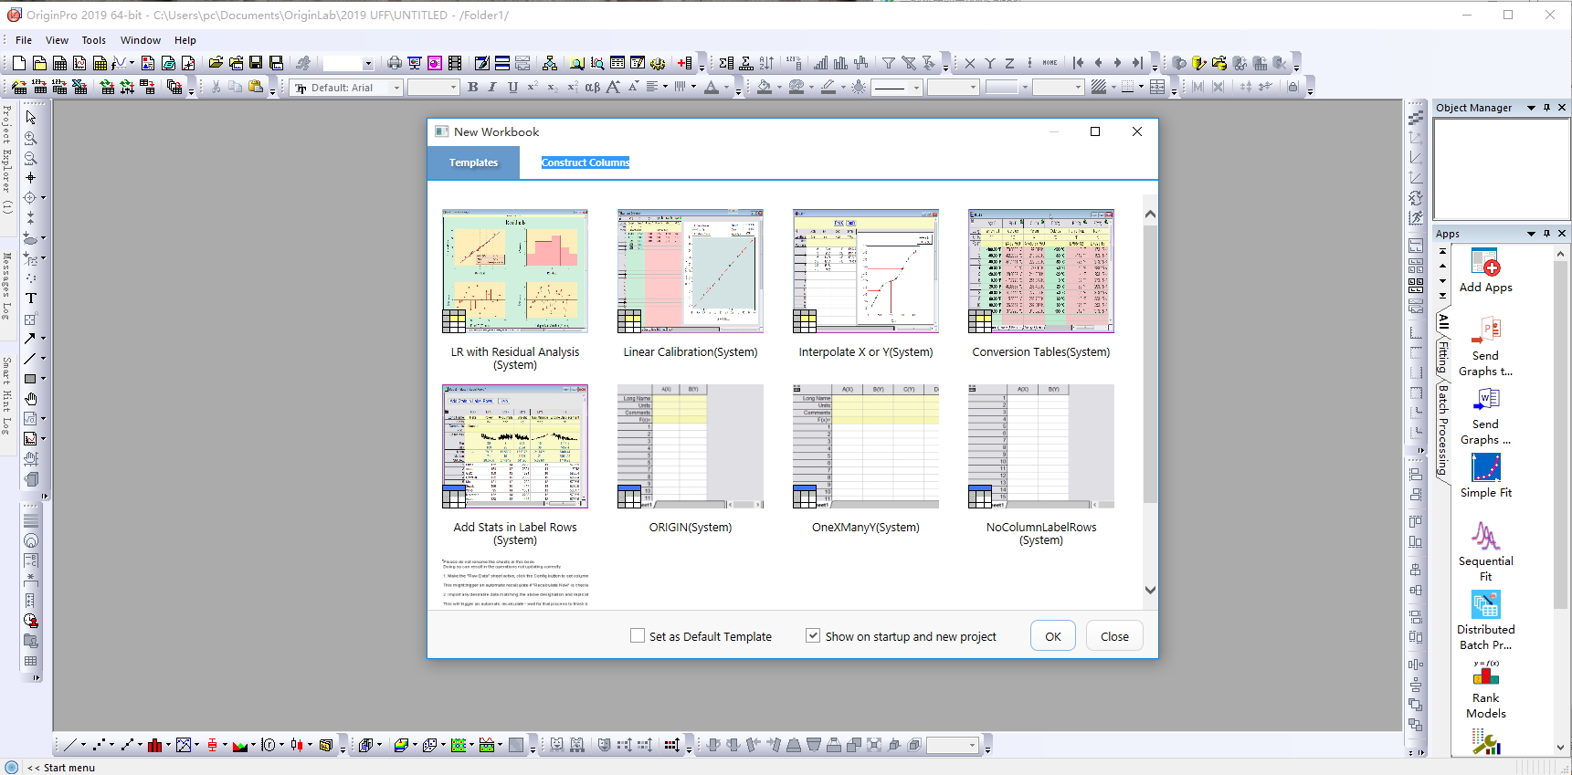Select the Pan hand tool
This screenshot has width=1572, height=775.
point(31,399)
